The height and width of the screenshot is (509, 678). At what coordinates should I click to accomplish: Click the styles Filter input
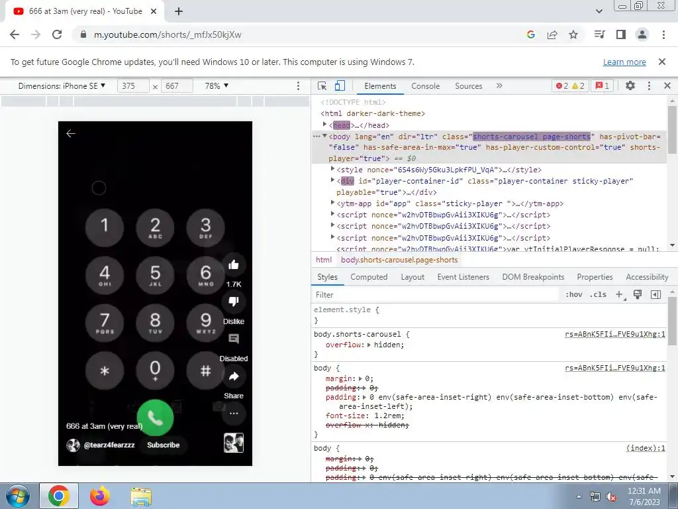pos(436,295)
